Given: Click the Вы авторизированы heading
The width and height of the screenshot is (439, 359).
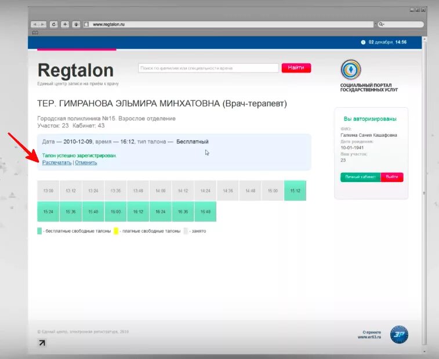Looking at the screenshot, I should click(x=370, y=119).
